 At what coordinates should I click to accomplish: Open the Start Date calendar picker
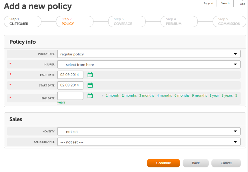coord(90,85)
